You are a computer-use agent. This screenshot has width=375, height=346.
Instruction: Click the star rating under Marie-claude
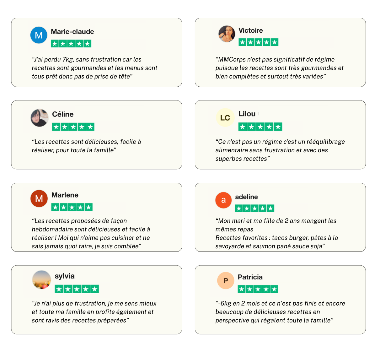(71, 44)
